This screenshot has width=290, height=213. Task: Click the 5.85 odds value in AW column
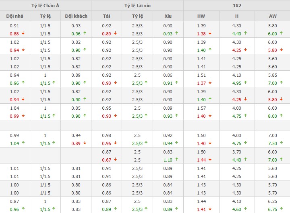click(x=272, y=75)
